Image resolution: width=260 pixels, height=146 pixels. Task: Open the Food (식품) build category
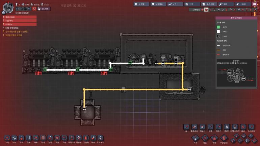point(28,138)
